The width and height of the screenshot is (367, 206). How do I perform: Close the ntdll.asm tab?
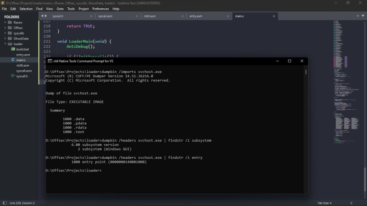click(x=182, y=16)
